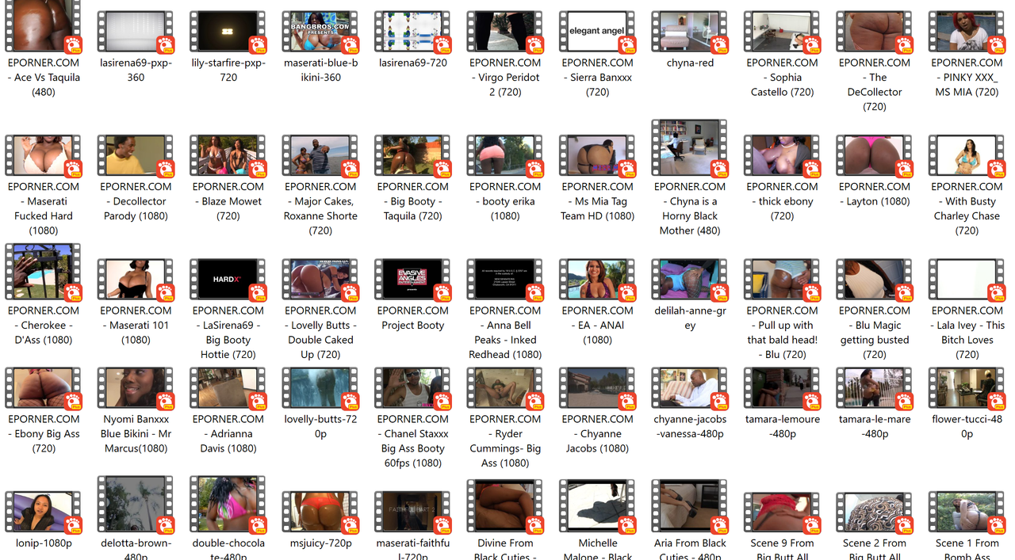Click the file name 'Nyomi Banxxx Blue Bikini - Mr Marcus(1080)'

(x=136, y=434)
